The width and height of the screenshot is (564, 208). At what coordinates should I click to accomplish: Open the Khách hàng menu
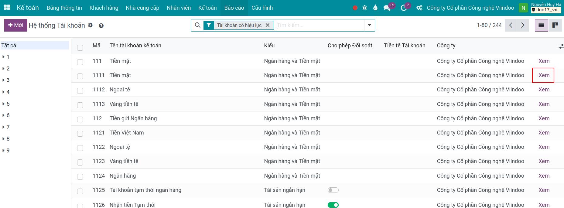pyautogui.click(x=104, y=8)
